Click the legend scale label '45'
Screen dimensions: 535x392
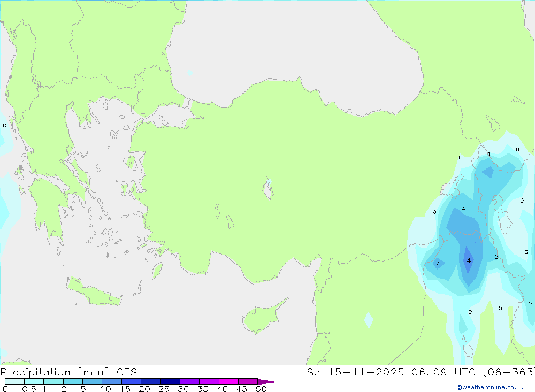point(242,389)
